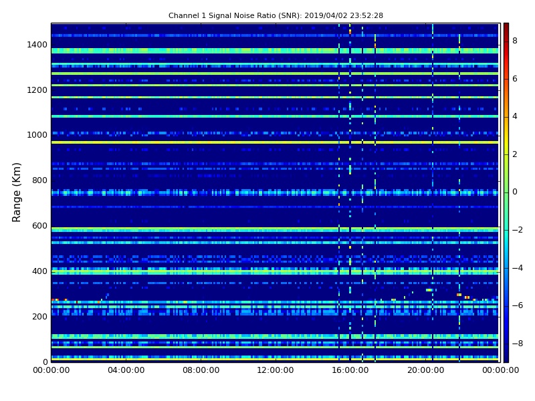Screen dimensions: 535x401
Task: Click the colorbar tick label 8
Action: pos(515,41)
